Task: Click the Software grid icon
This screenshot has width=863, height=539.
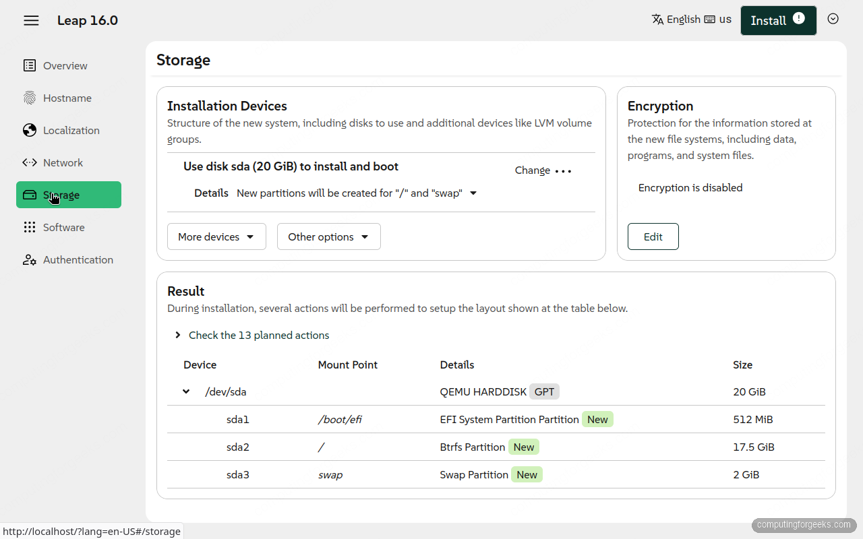Action: [x=30, y=227]
